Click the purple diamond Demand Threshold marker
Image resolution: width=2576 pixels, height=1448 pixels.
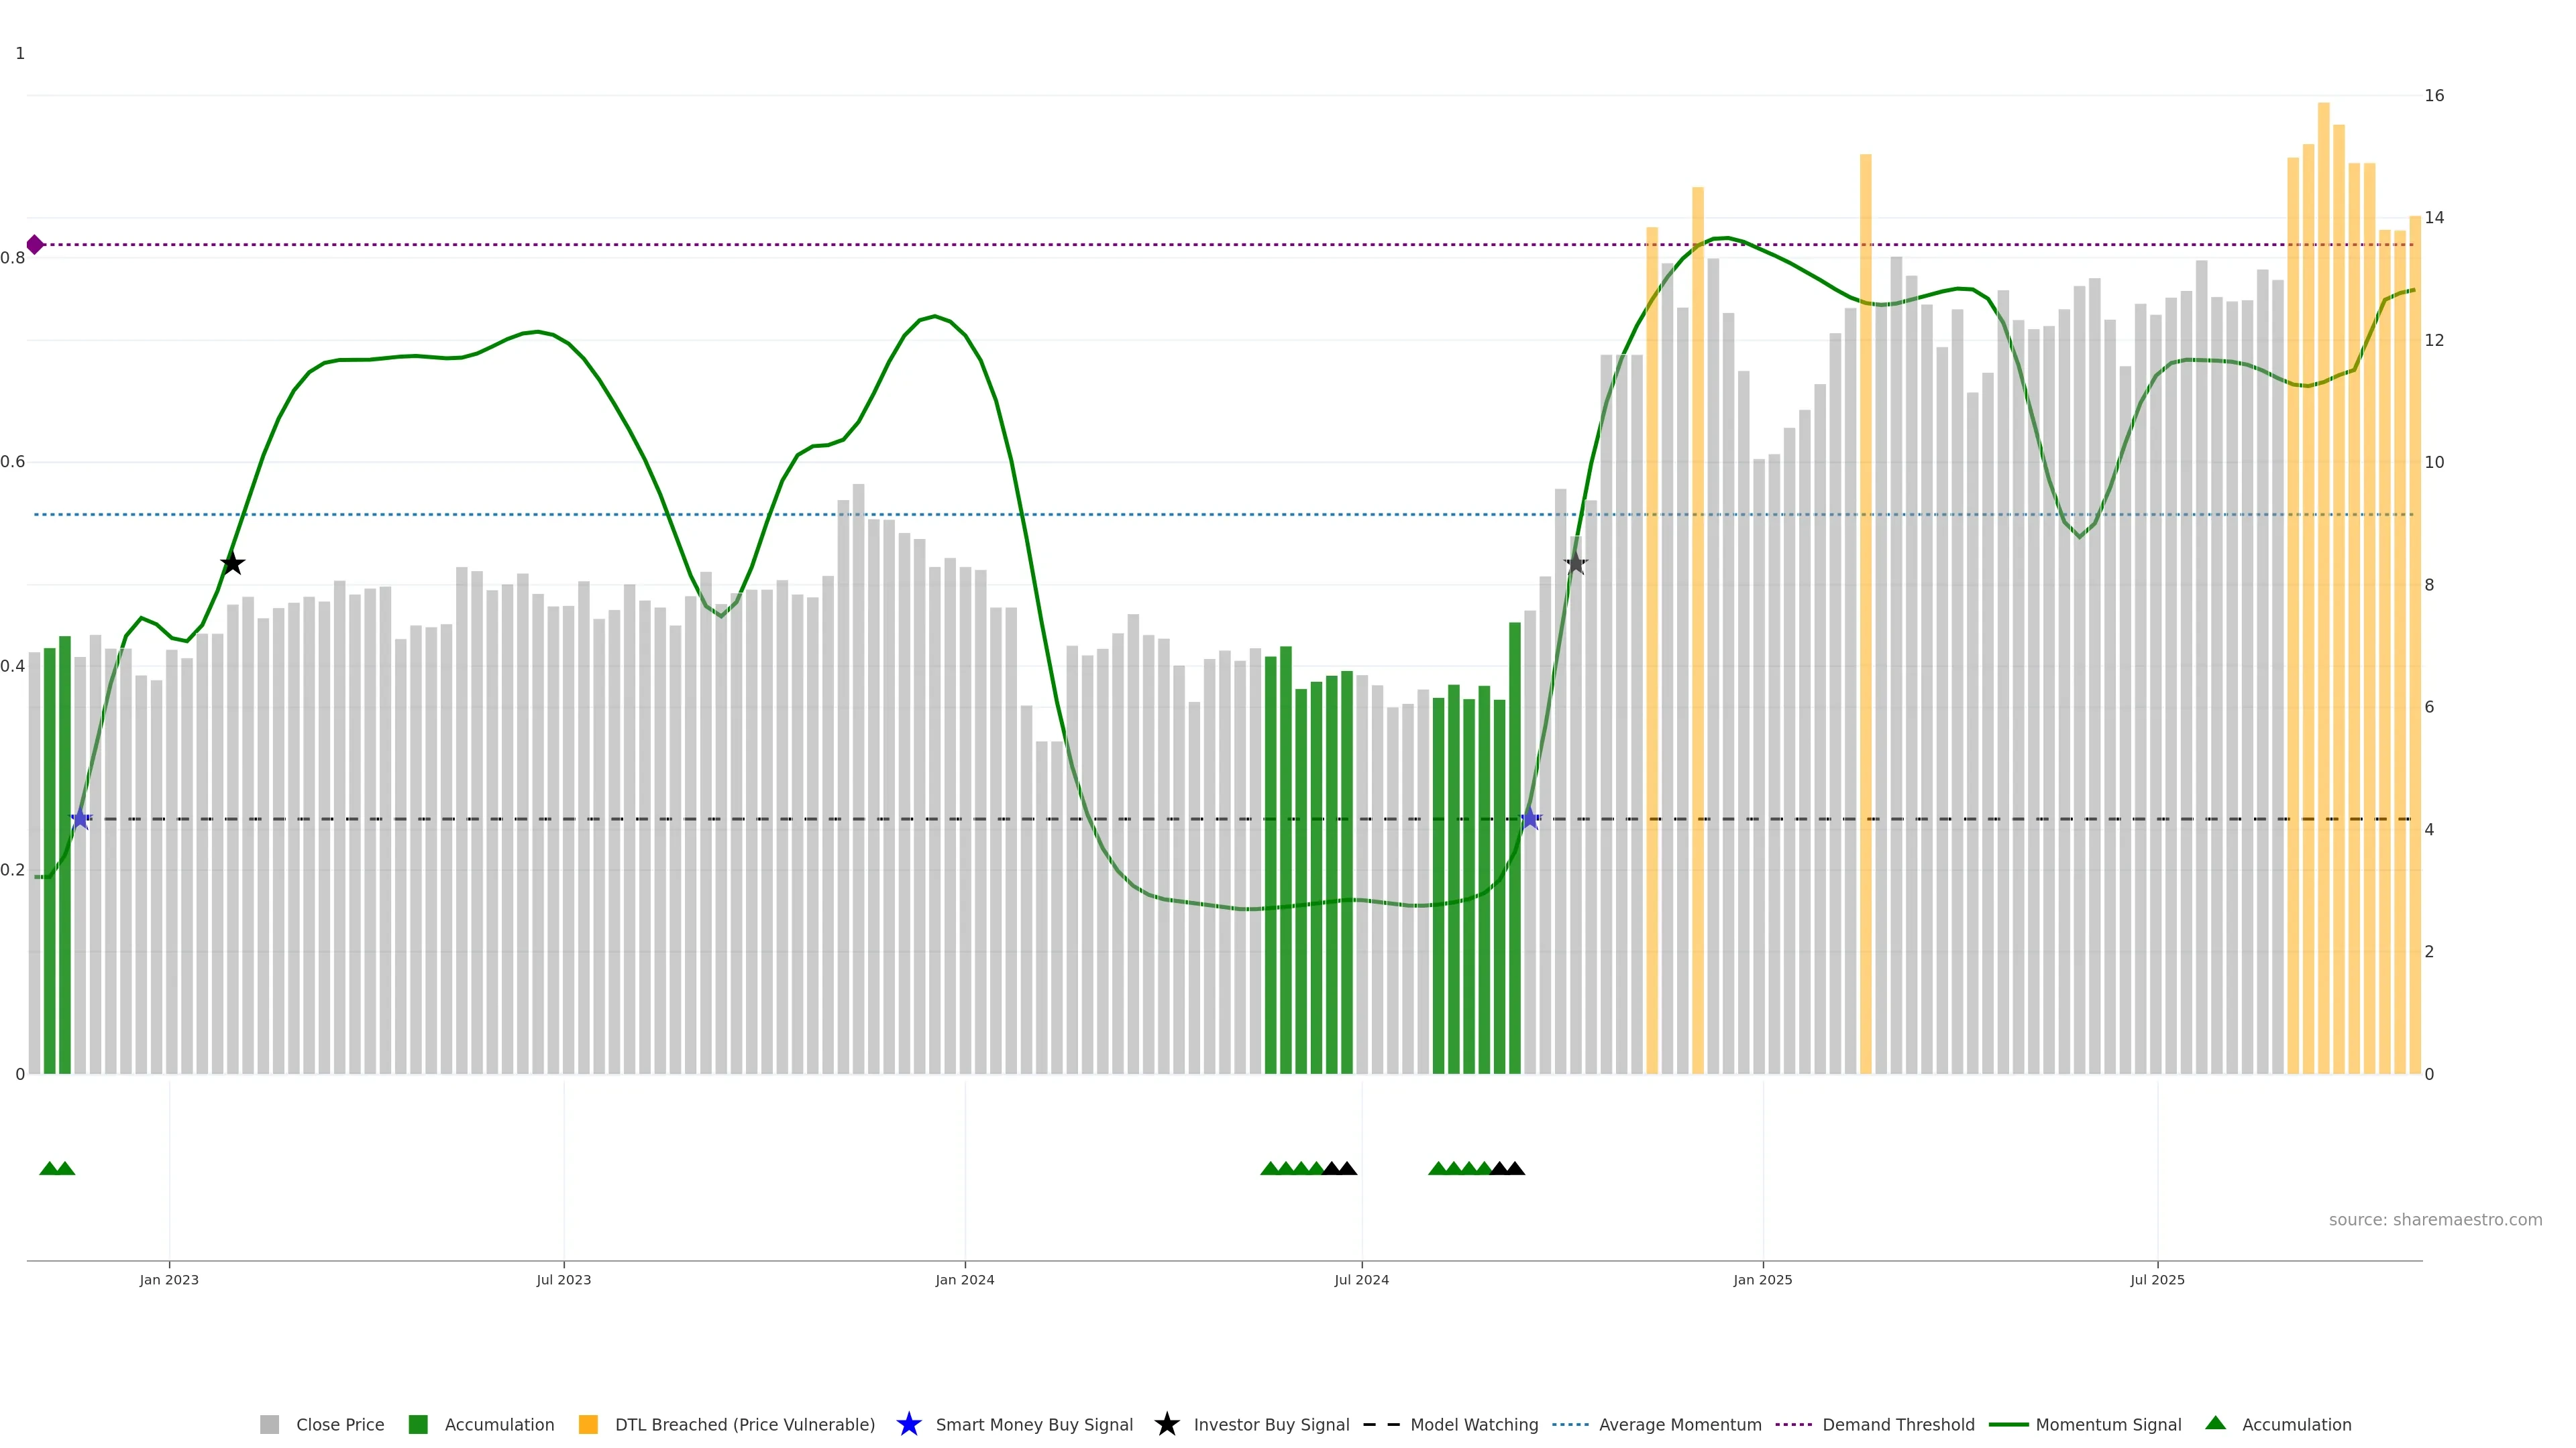(35, 245)
